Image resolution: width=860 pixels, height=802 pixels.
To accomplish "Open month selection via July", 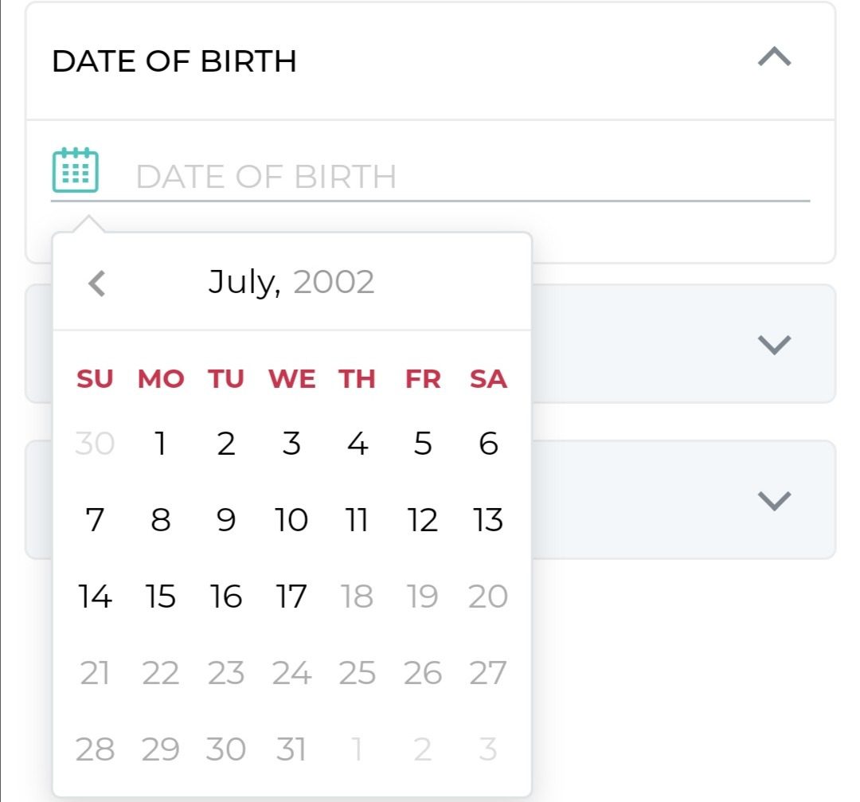I will click(244, 282).
